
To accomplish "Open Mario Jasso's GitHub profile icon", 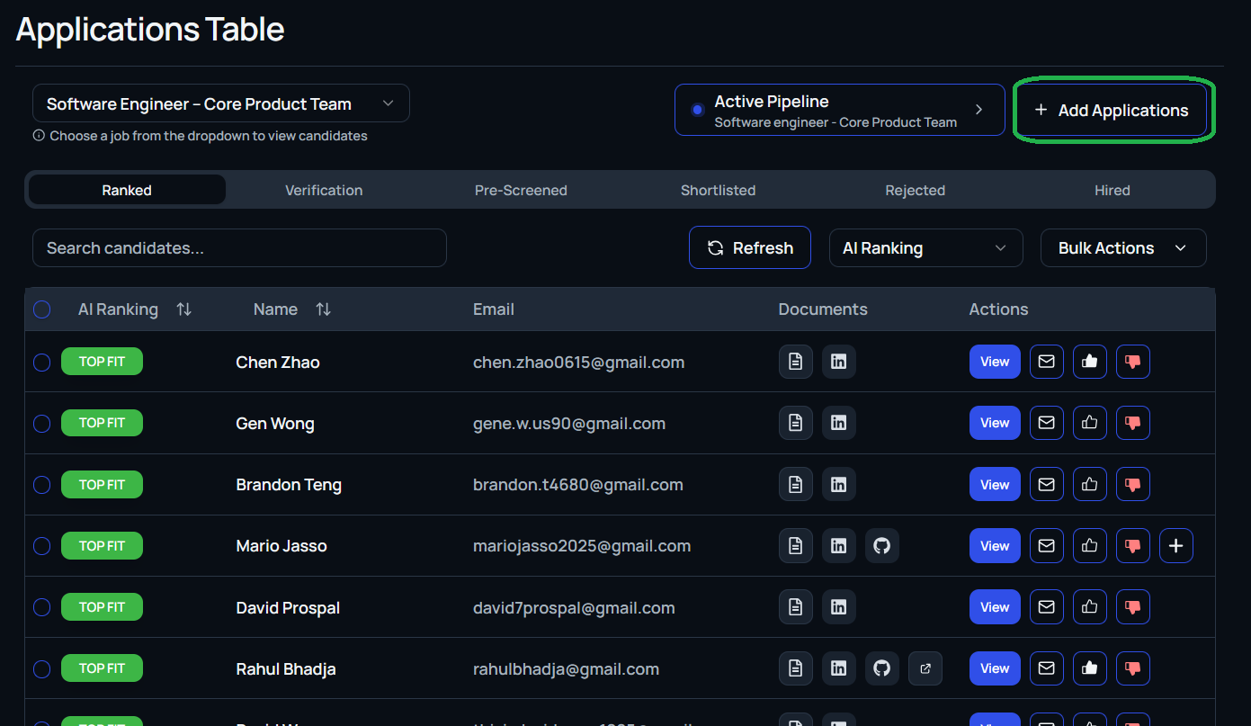I will point(881,546).
